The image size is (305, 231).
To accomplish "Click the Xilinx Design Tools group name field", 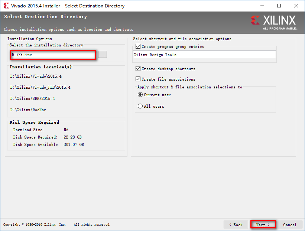I will (204, 55).
